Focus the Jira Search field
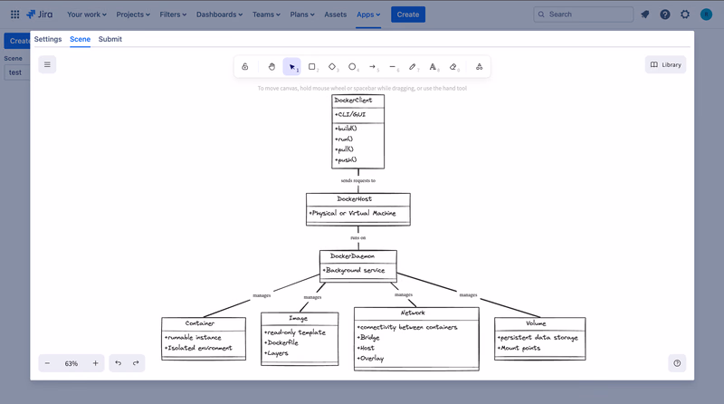Viewport: 724px width, 404px height. (x=583, y=14)
